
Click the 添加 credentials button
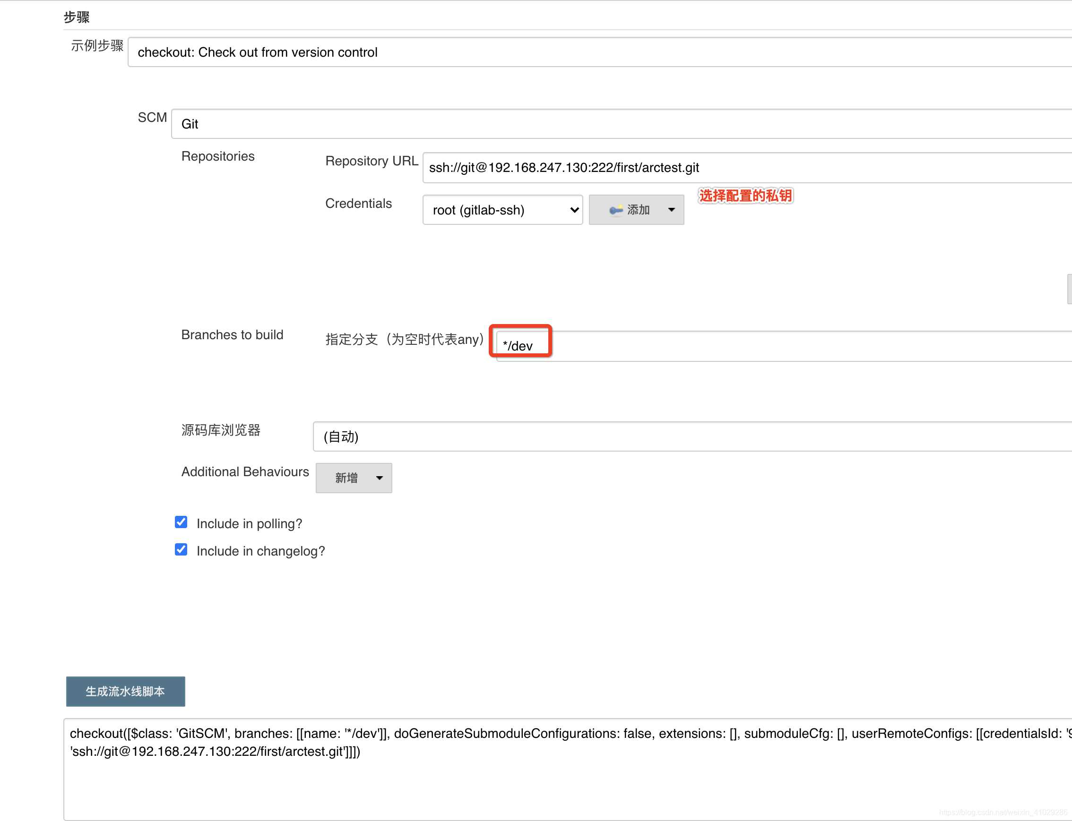click(x=636, y=210)
